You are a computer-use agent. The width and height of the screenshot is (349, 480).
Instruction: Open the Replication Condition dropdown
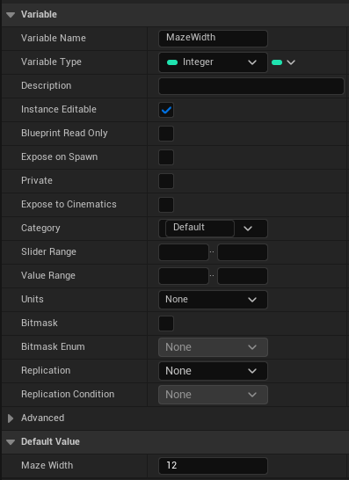coord(213,395)
